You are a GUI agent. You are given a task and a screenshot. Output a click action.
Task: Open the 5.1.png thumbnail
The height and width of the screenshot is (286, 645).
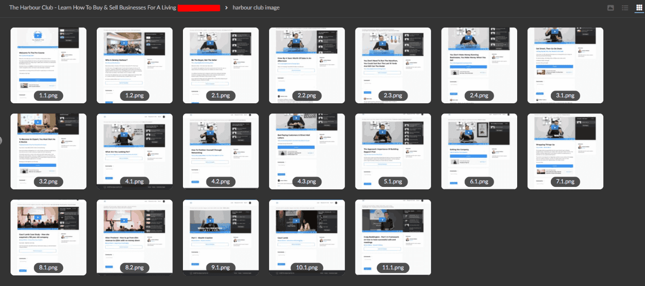[x=393, y=151]
